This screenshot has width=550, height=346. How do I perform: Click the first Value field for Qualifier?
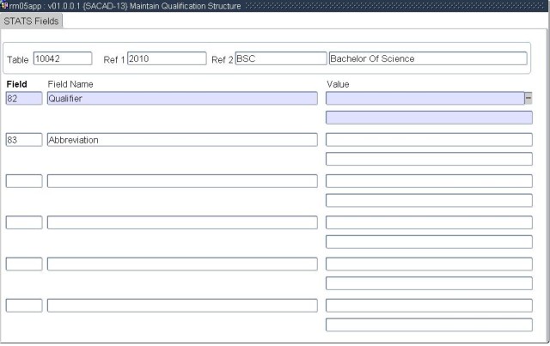click(x=425, y=98)
